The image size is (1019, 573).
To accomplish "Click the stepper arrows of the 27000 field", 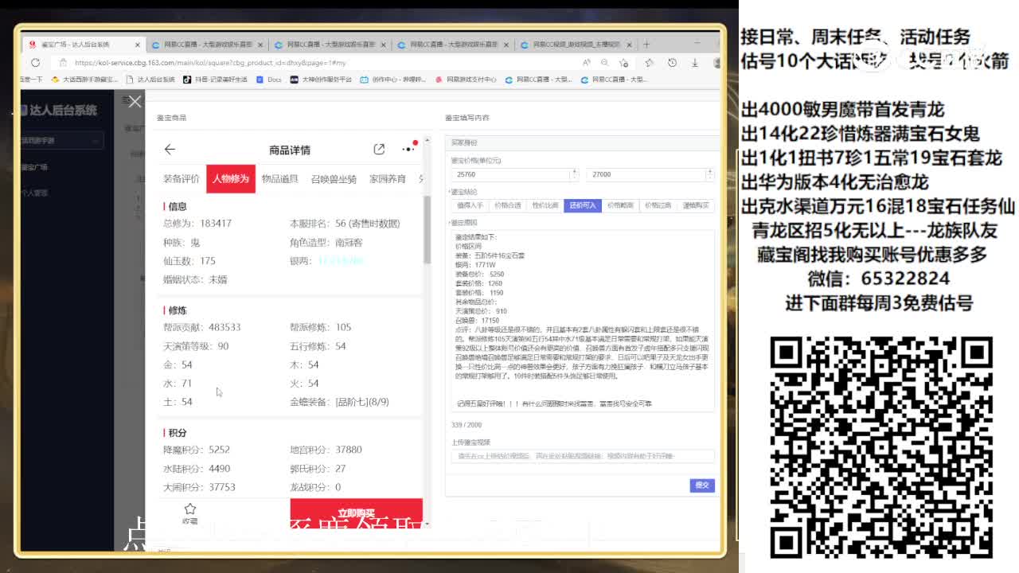I will tap(709, 174).
